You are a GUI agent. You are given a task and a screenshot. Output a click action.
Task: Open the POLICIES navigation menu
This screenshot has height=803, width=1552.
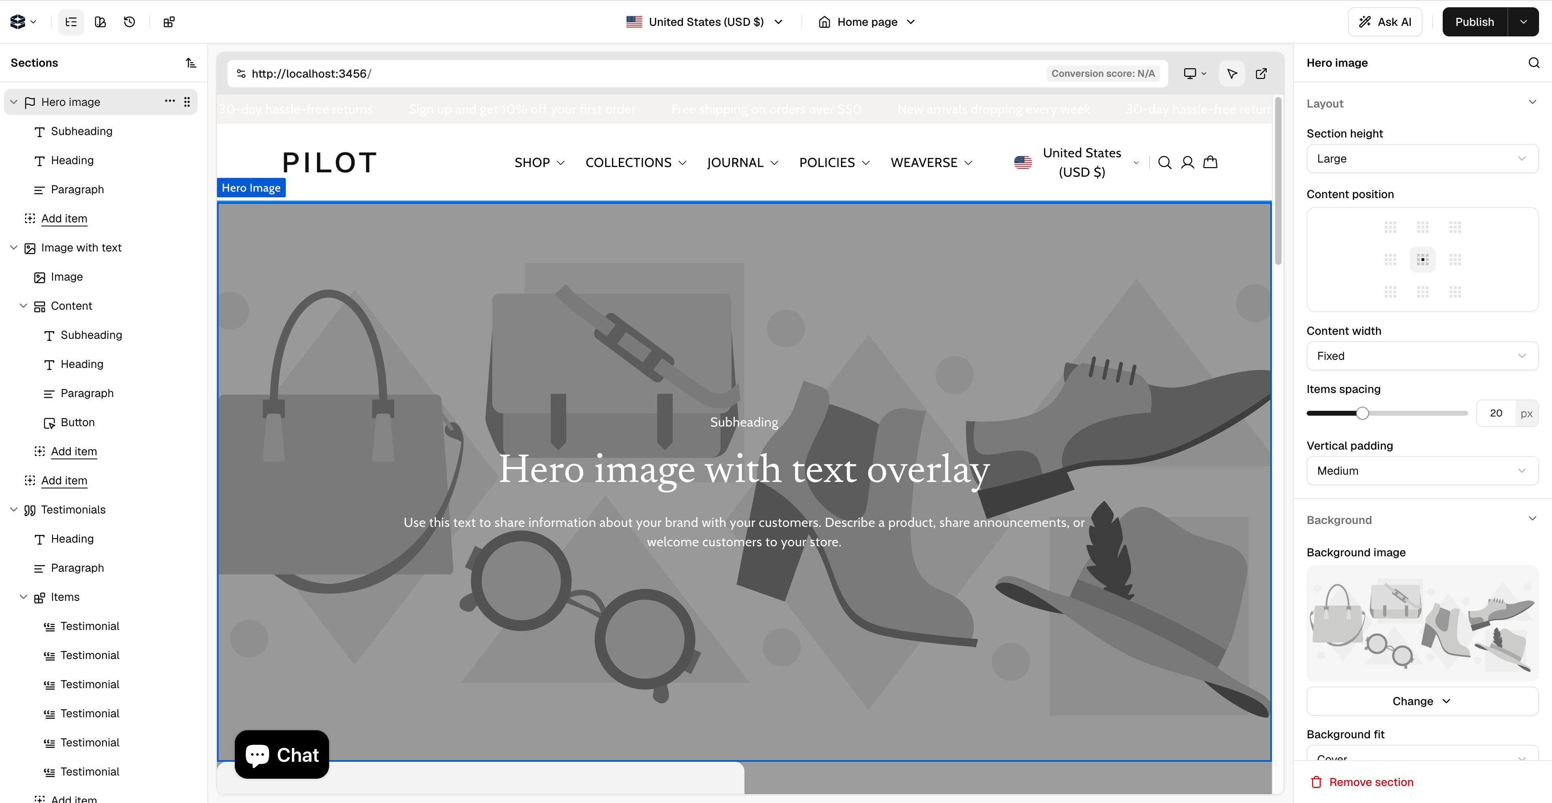click(x=834, y=163)
